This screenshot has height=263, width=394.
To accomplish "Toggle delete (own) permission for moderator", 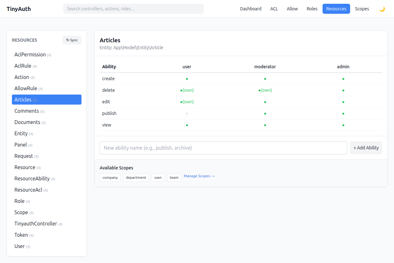I will pos(265,90).
